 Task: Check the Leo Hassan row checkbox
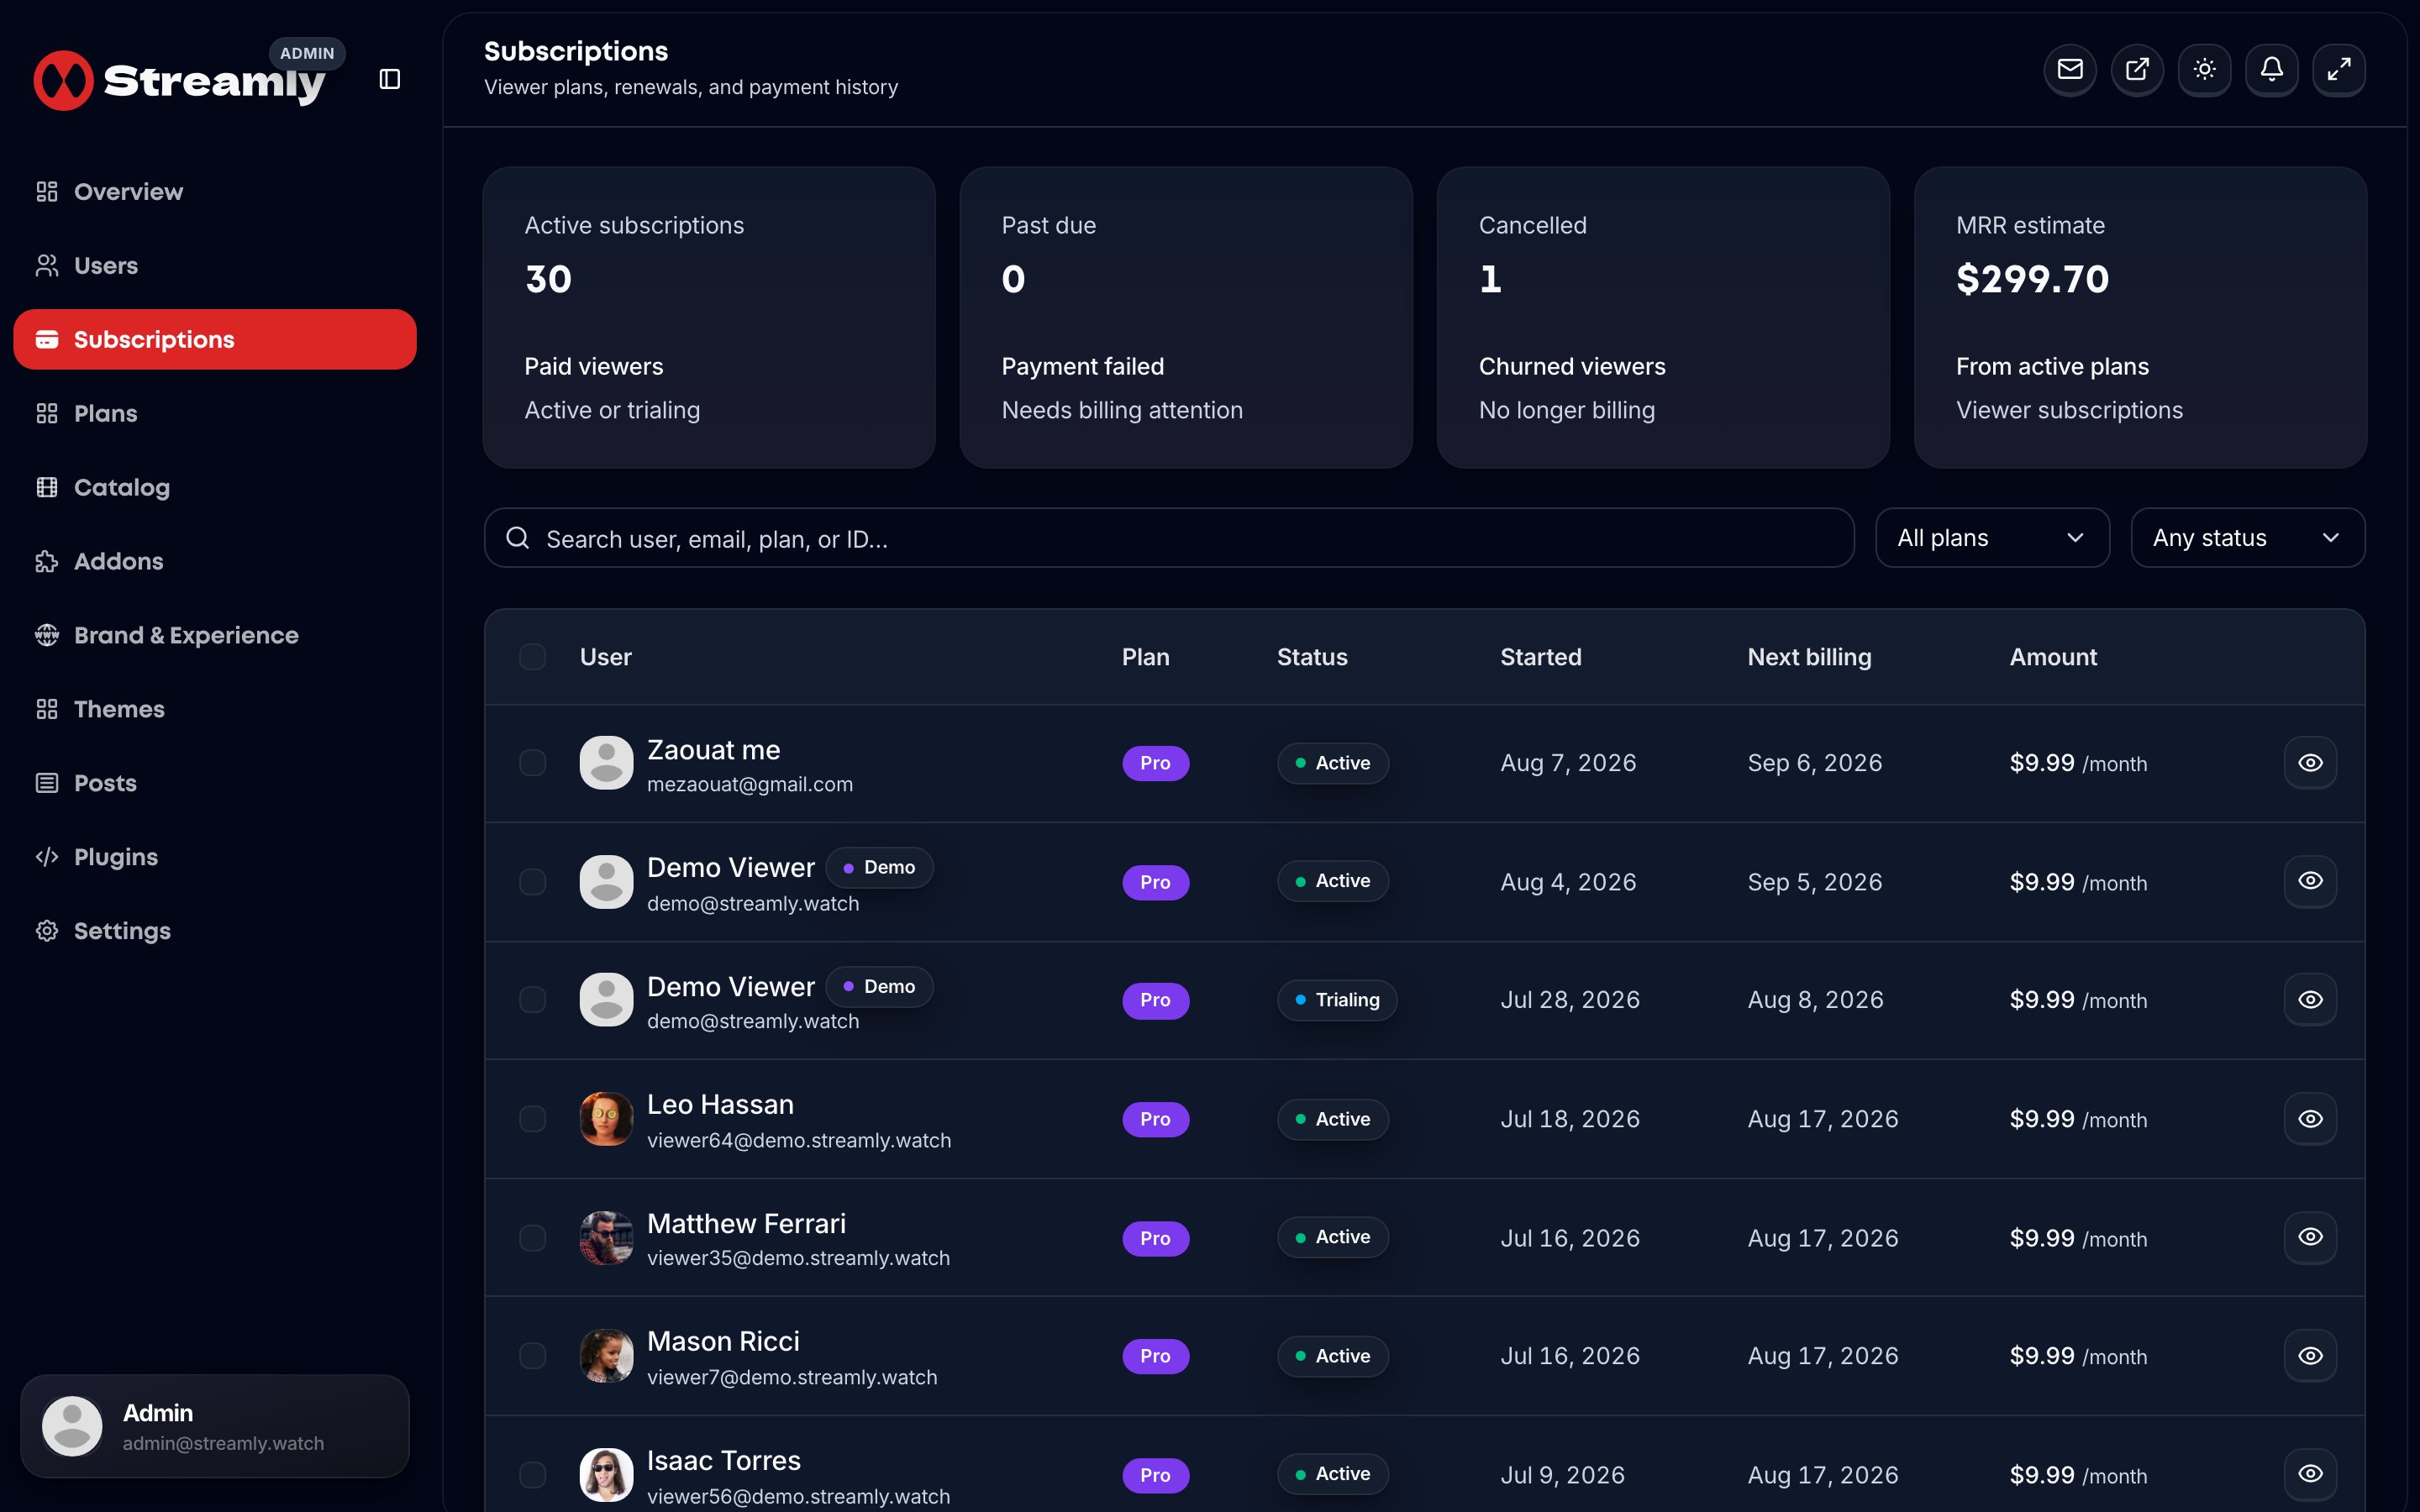pos(533,1119)
